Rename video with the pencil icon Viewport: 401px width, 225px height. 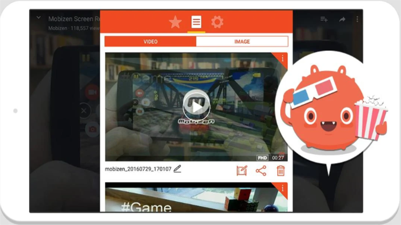(177, 169)
